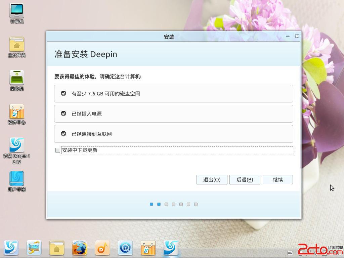Screen dimensions: 344x258
Task: Click the 要获得最佳的体验 instruction text
Action: pos(98,77)
